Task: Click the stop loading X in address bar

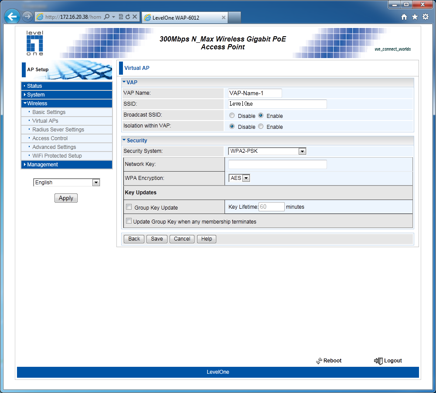Action: 135,17
